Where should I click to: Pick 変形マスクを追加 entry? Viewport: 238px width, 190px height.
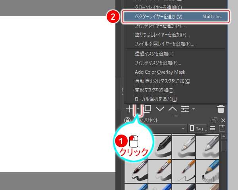[175, 90]
